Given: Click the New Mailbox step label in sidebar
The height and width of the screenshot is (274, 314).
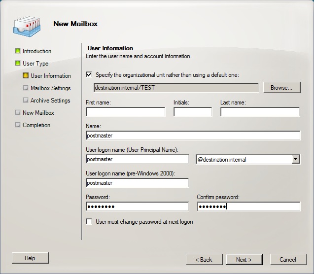Looking at the screenshot, I should (x=38, y=113).
